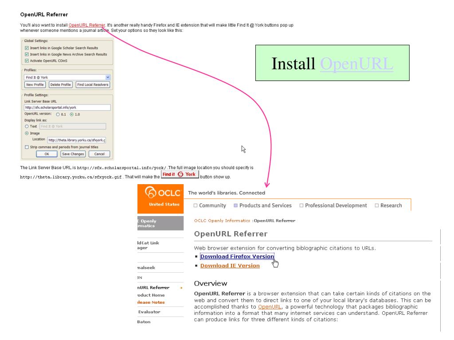The width and height of the screenshot is (454, 340).
Task: Toggle Activate OpenURL COinS checkbox
Action: pos(27,61)
